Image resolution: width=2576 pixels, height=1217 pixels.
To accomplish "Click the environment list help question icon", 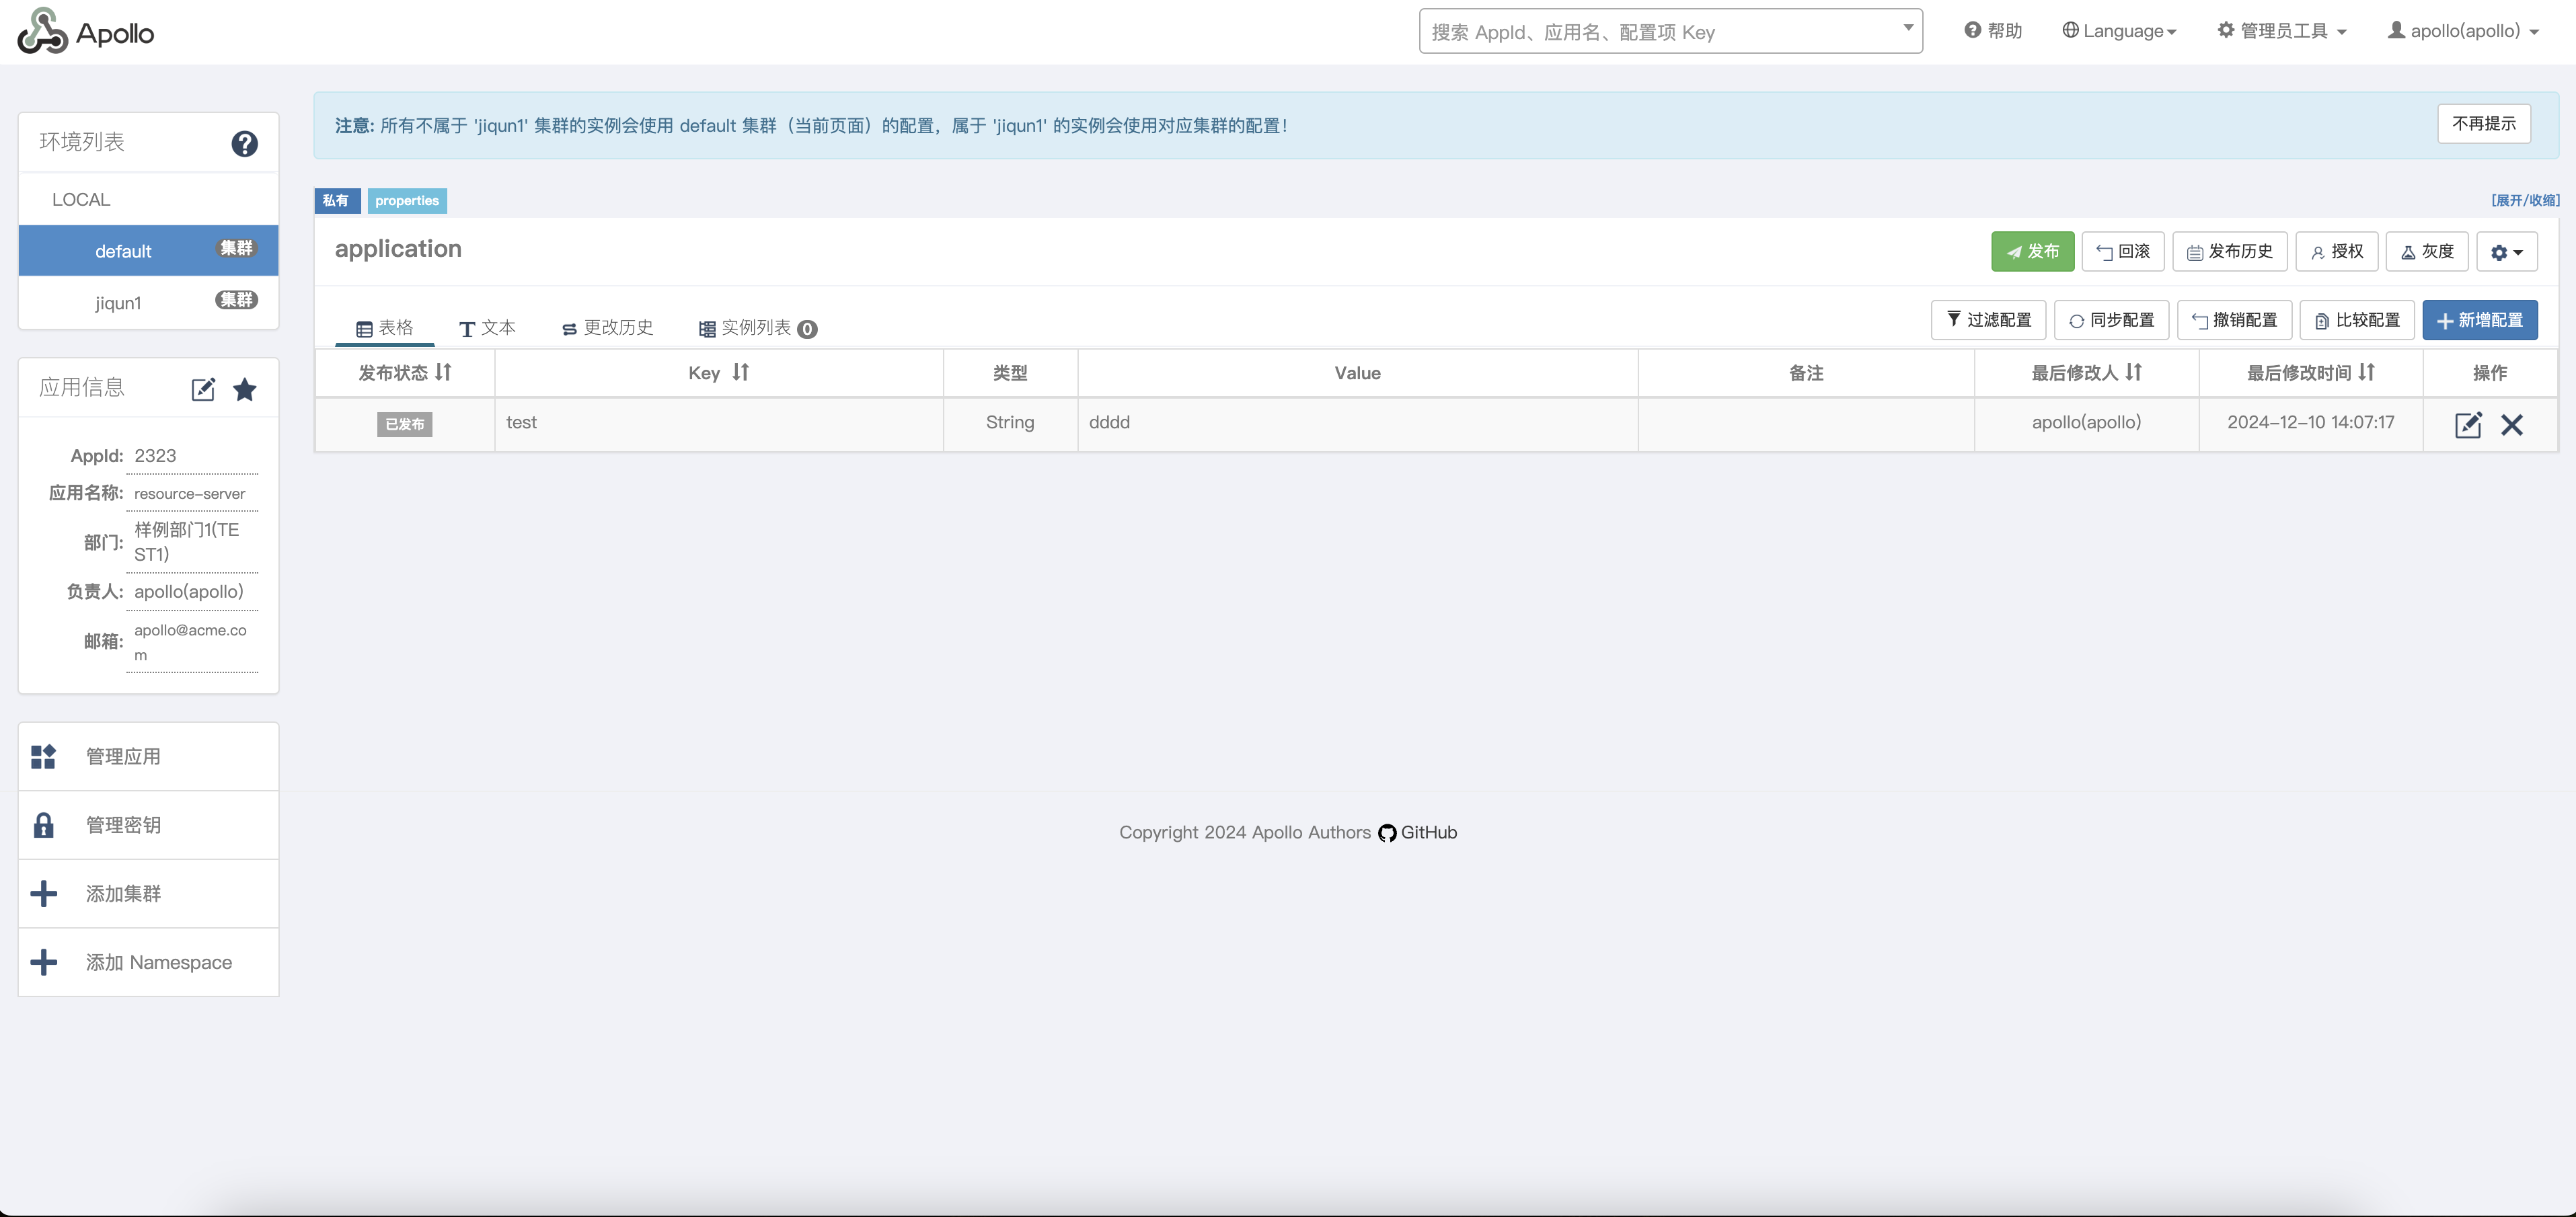I will tap(244, 144).
